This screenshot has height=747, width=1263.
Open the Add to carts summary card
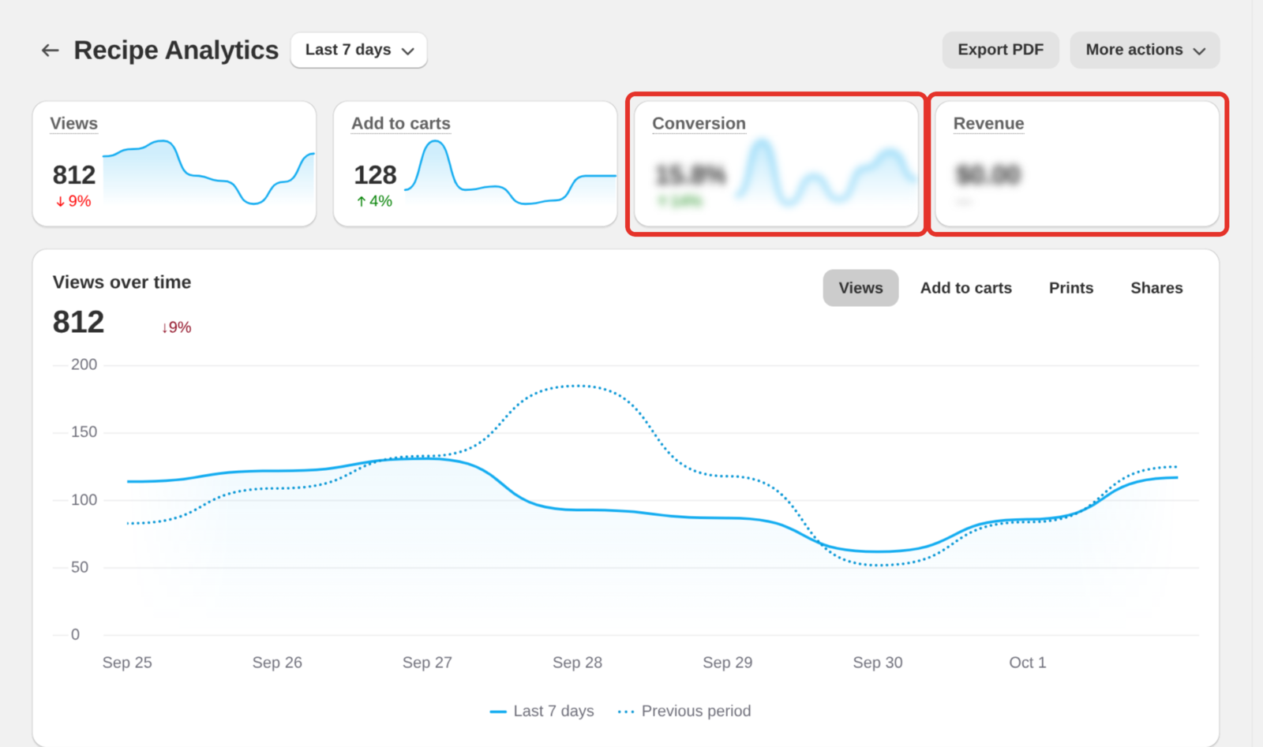(475, 164)
